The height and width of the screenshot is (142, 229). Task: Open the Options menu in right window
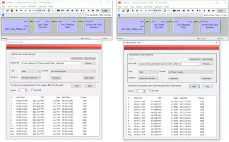tap(158, 7)
